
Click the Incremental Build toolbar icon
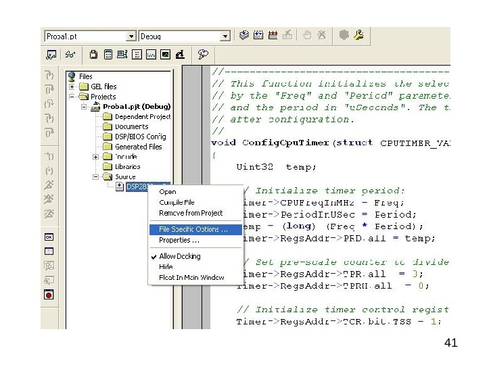tap(259, 35)
